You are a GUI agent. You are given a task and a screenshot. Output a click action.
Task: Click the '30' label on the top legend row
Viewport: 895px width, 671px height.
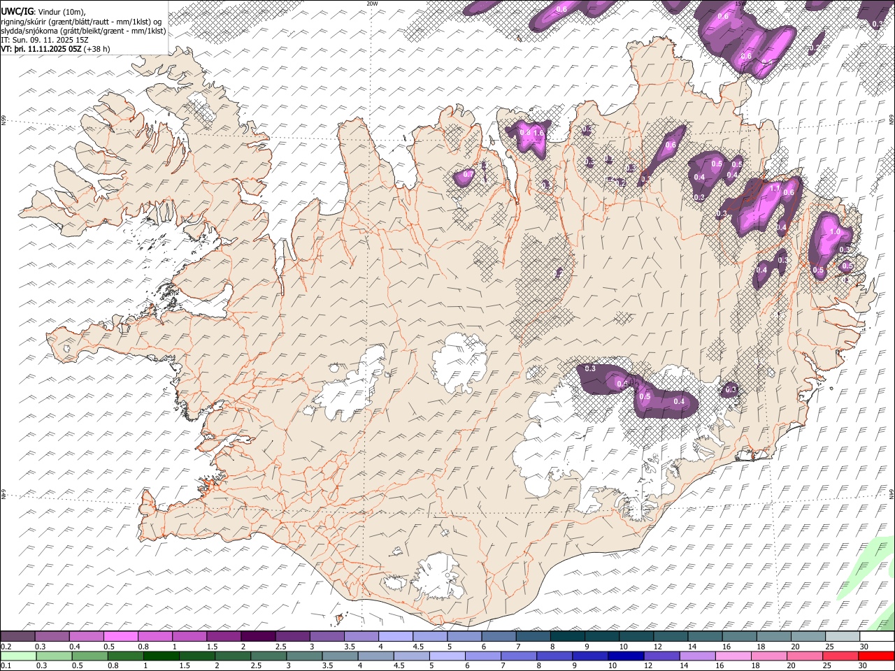(x=864, y=647)
